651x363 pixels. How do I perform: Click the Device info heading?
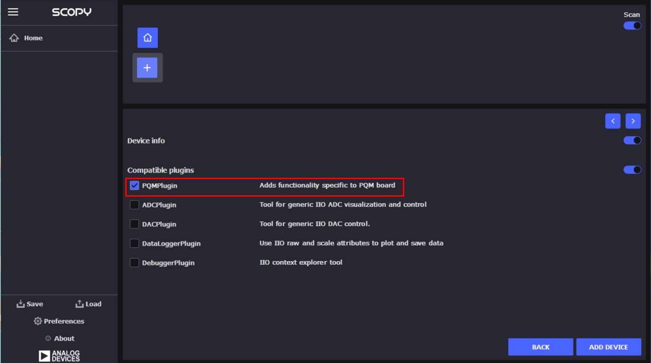click(x=146, y=141)
